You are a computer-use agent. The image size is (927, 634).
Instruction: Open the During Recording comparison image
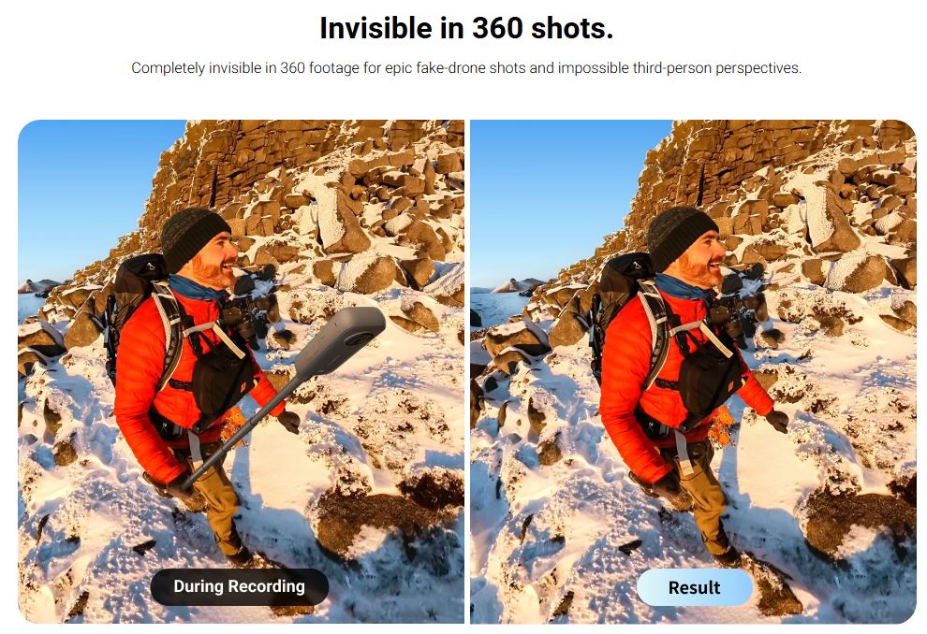click(x=242, y=371)
